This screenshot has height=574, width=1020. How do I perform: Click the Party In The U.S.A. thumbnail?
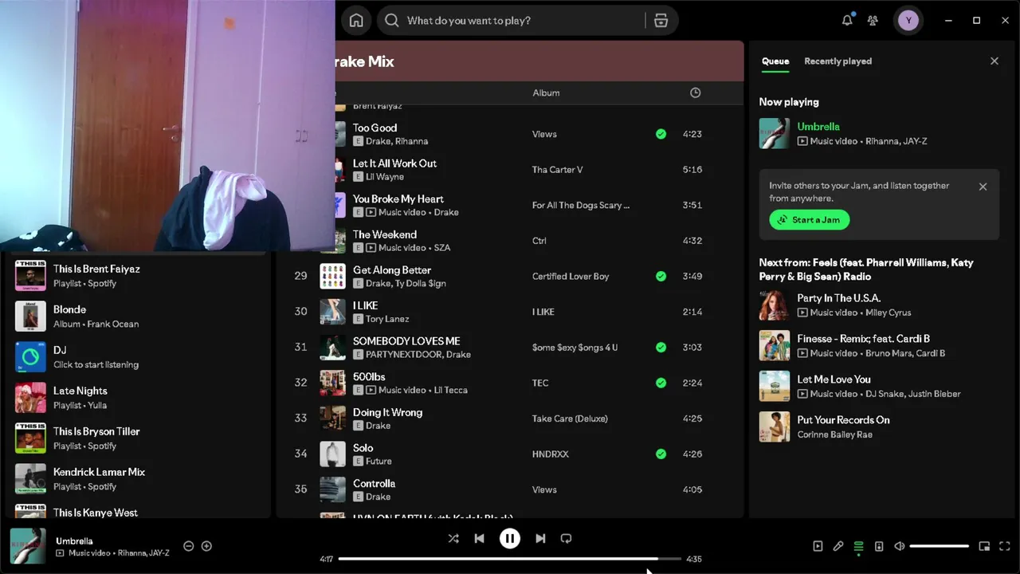[774, 305]
